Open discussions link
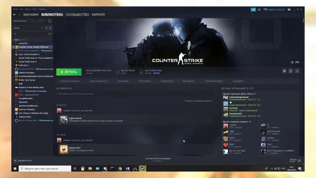Image resolution: width=316 pixels, height=178 pixels. 145,81
